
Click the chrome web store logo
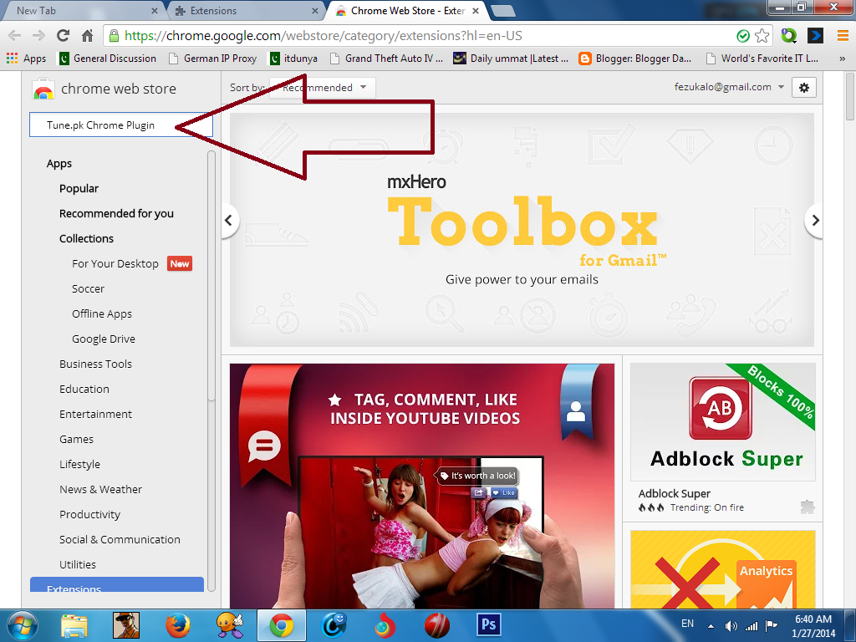pyautogui.click(x=104, y=89)
